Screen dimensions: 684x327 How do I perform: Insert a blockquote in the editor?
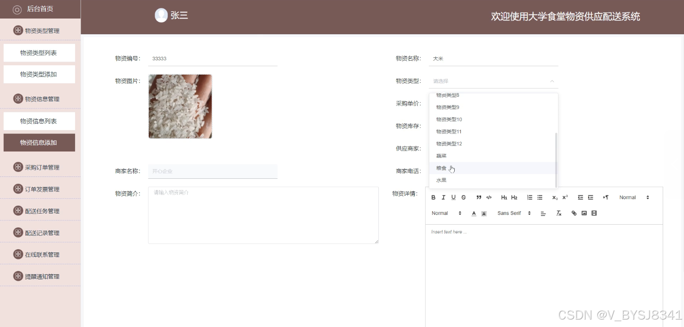click(x=479, y=197)
